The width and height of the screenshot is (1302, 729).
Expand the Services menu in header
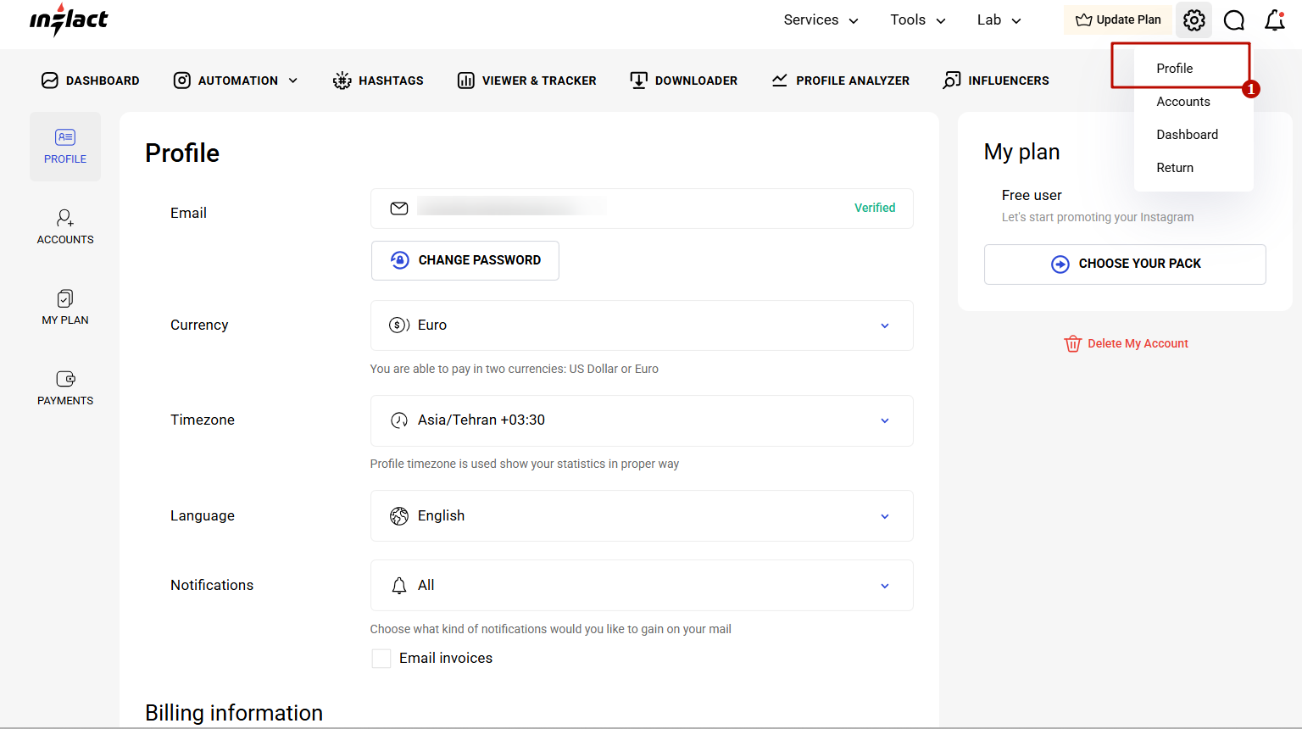820,20
